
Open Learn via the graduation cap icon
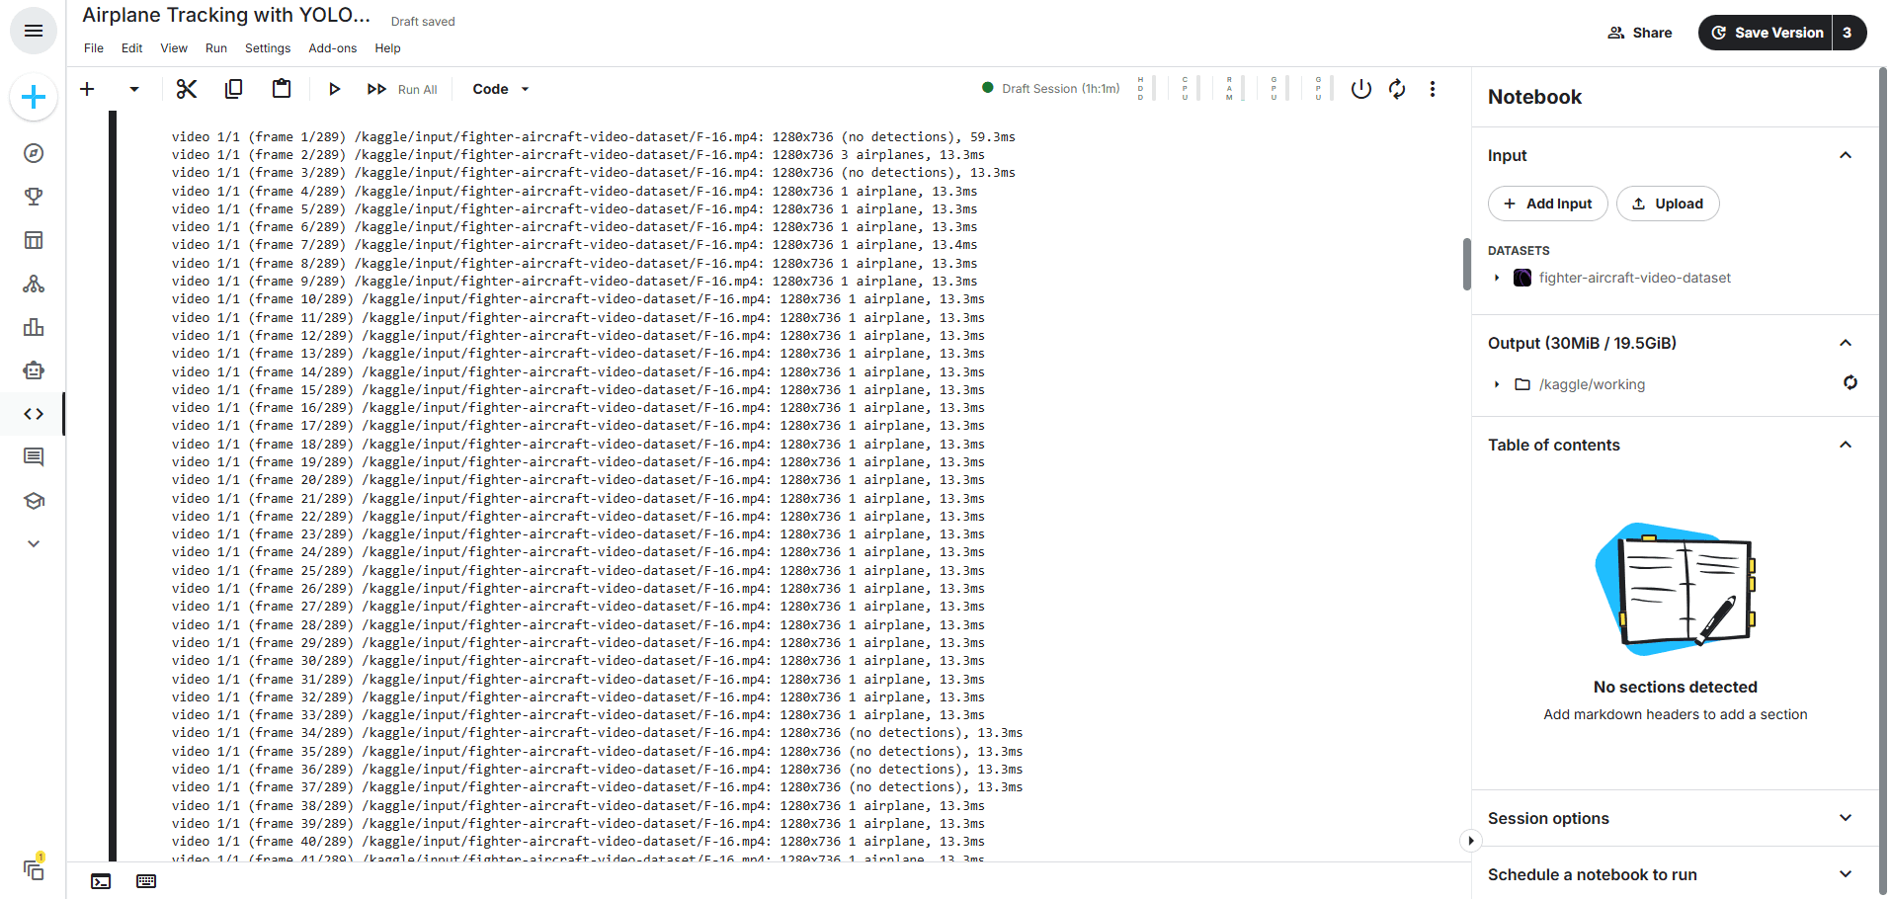(34, 500)
